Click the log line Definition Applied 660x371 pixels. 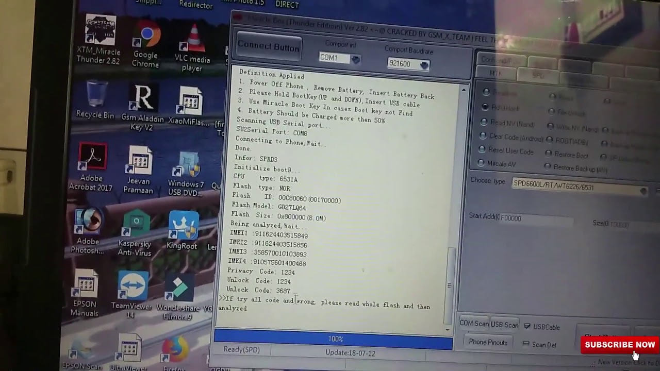click(272, 75)
